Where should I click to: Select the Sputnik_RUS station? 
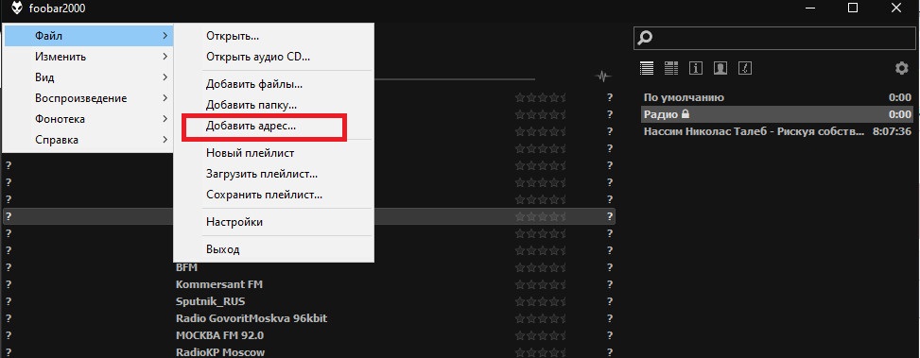coord(308,301)
